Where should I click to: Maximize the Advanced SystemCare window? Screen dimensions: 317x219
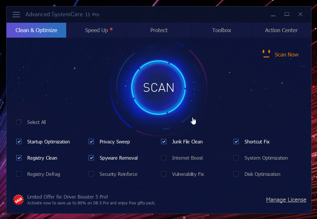pyautogui.click(x=287, y=14)
